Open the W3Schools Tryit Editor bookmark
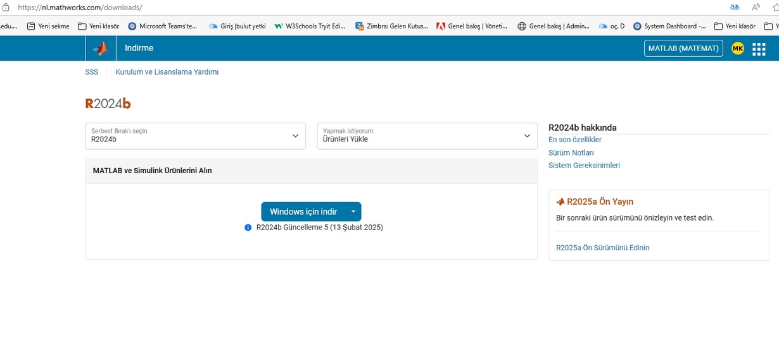 [310, 26]
